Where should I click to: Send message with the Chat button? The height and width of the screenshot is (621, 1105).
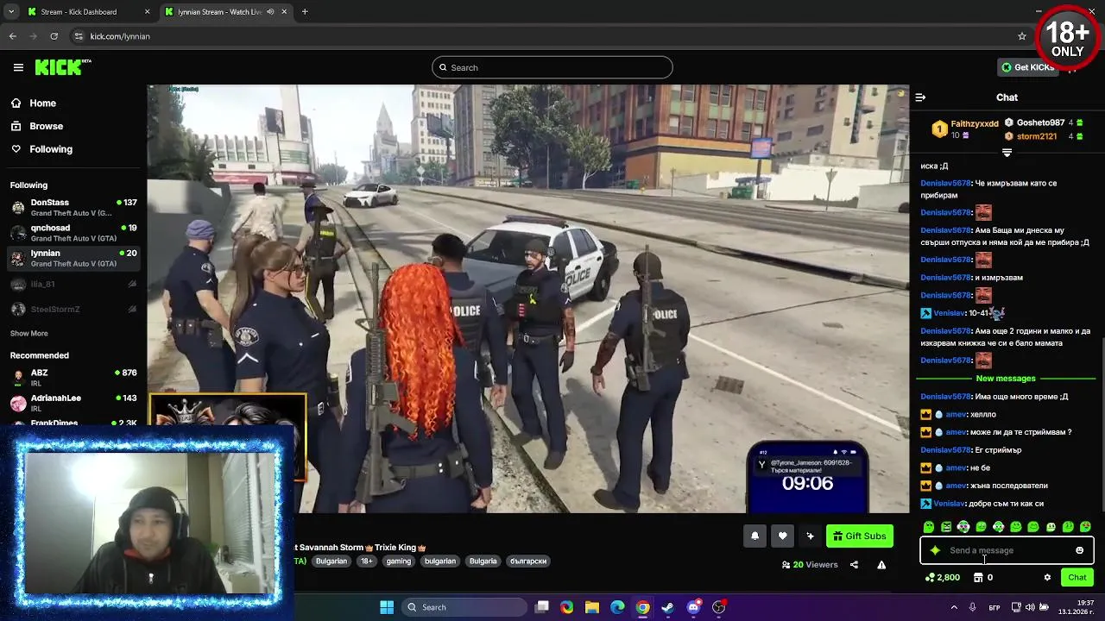click(1077, 578)
